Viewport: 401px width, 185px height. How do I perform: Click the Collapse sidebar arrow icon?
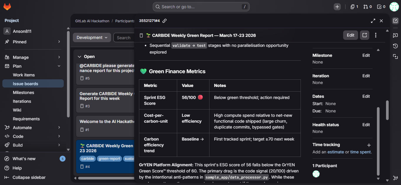[x=7, y=177]
